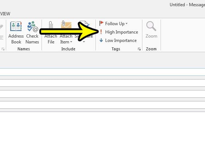Click in the message body area
The height and width of the screenshot is (151, 205).
pyautogui.click(x=103, y=131)
